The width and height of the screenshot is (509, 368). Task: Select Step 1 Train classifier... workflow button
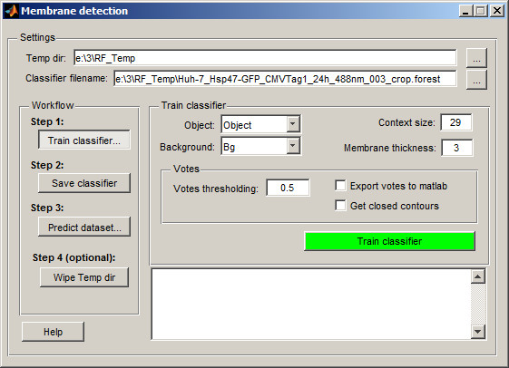pos(84,140)
